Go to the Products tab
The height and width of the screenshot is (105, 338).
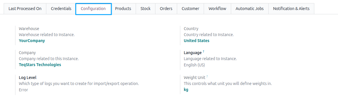123,9
